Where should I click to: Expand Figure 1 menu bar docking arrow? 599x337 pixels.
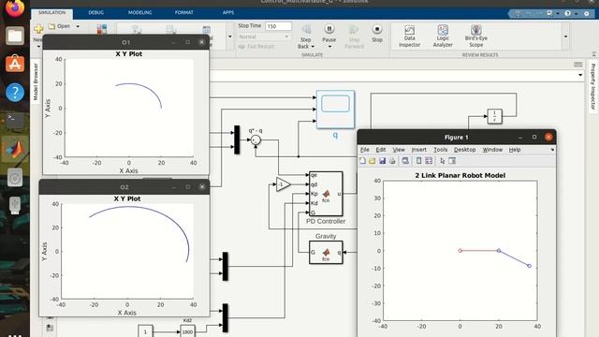552,150
